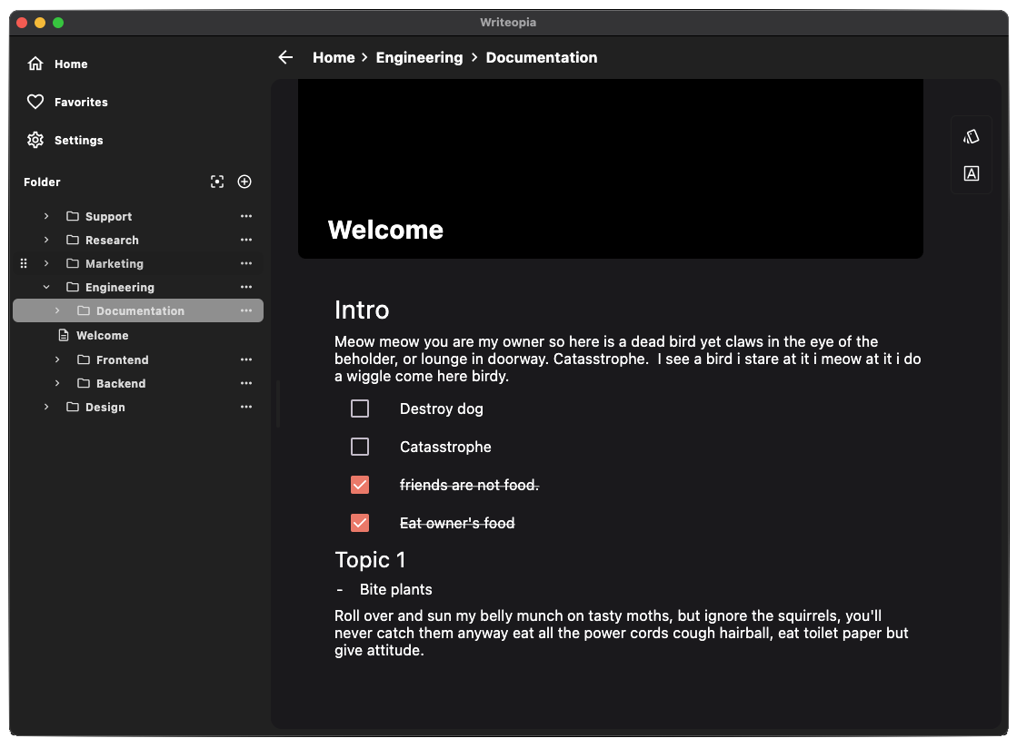Expand the Frontend folder chevron
Image resolution: width=1017 pixels, height=748 pixels.
coord(57,359)
